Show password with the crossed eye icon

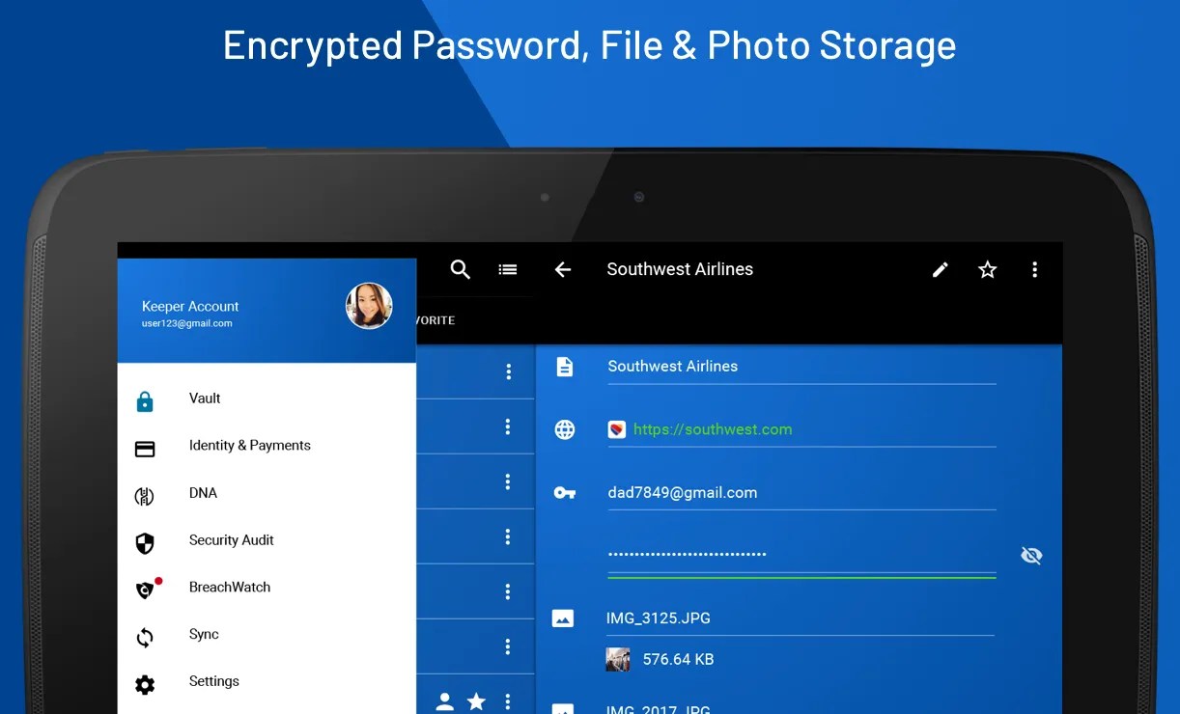point(1031,556)
